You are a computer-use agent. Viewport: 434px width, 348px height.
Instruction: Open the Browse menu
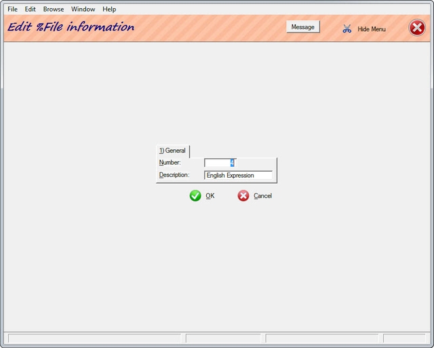tap(54, 9)
